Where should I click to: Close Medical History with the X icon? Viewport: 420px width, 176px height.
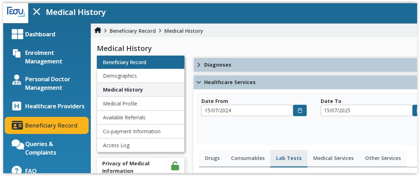click(36, 12)
